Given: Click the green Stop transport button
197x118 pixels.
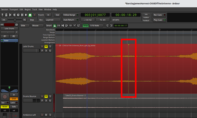Looking at the screenshot, I should (30, 15).
